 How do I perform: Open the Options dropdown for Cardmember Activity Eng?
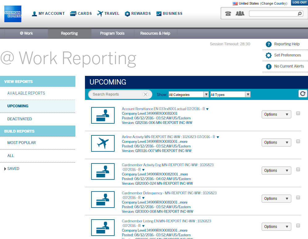tap(276, 170)
